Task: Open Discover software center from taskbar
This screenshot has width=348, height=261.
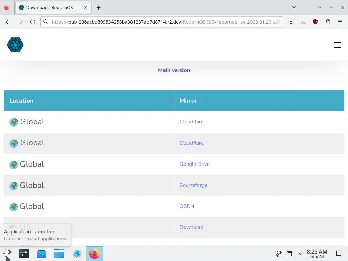Action: pyautogui.click(x=41, y=254)
